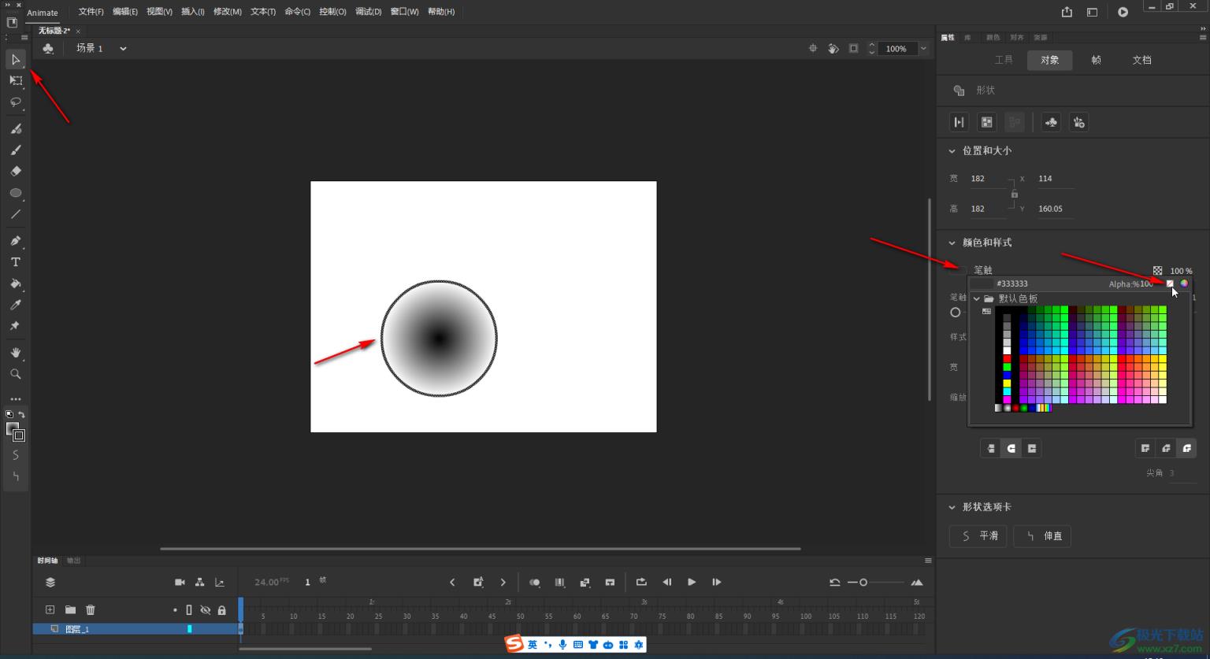Image resolution: width=1210 pixels, height=659 pixels.
Task: Open the 窗口(W) menu
Action: (x=404, y=12)
